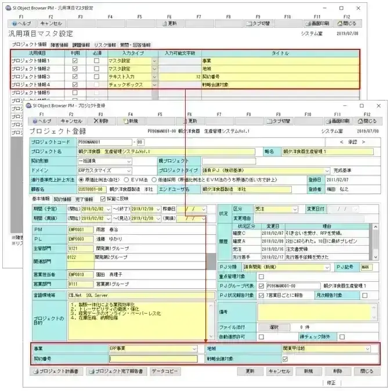Click プロジェクト完了報告書 print button
This screenshot has height=391, width=390.
[117, 371]
